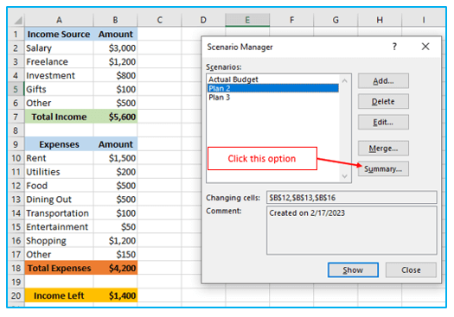
Task: Click the Shopping cell
Action: (59, 241)
